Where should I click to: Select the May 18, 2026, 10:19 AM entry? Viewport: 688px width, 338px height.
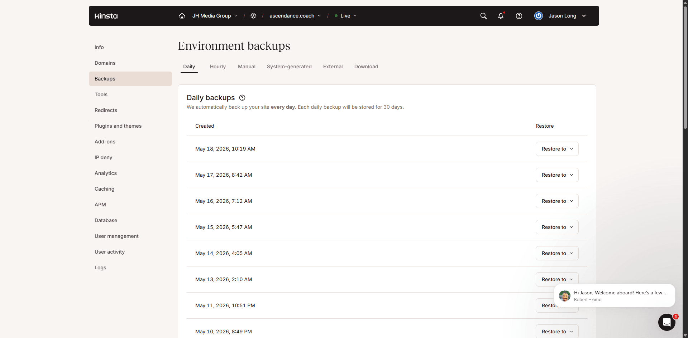(x=225, y=149)
